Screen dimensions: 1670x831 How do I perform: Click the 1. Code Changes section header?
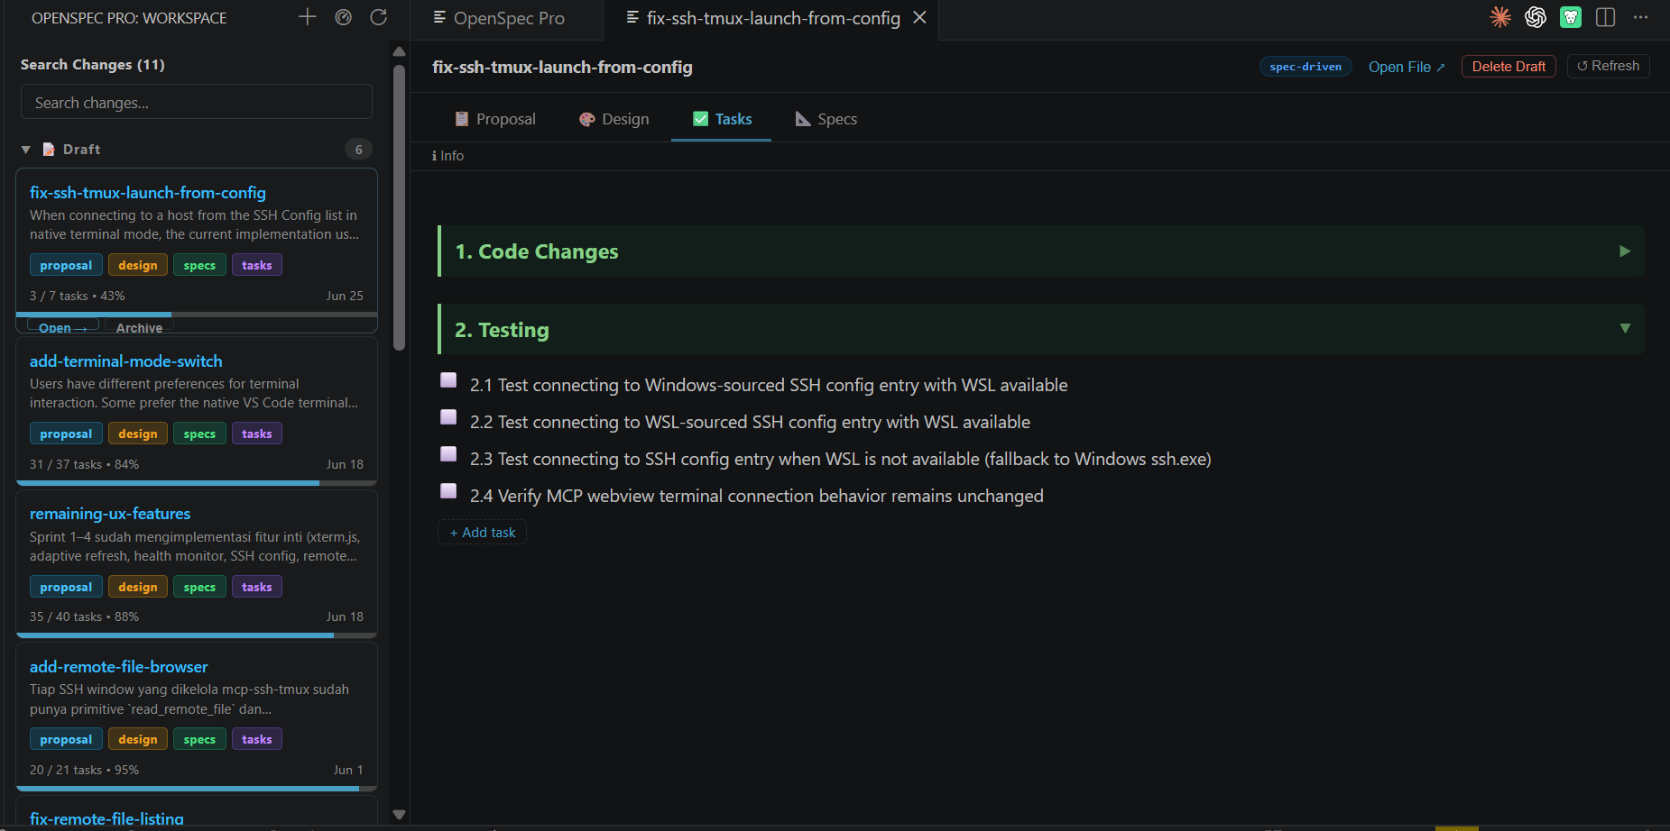pos(1040,251)
